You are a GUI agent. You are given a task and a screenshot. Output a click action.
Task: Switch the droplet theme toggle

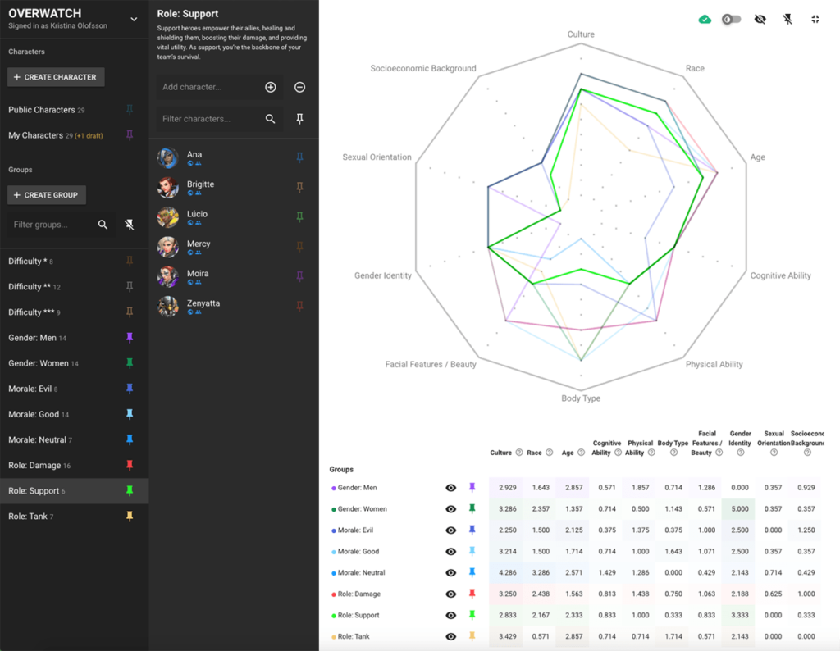click(x=733, y=18)
